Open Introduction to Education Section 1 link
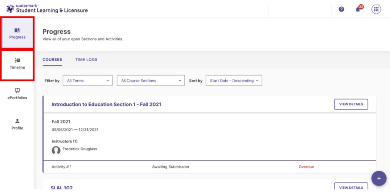The image size is (390, 194). (106, 105)
